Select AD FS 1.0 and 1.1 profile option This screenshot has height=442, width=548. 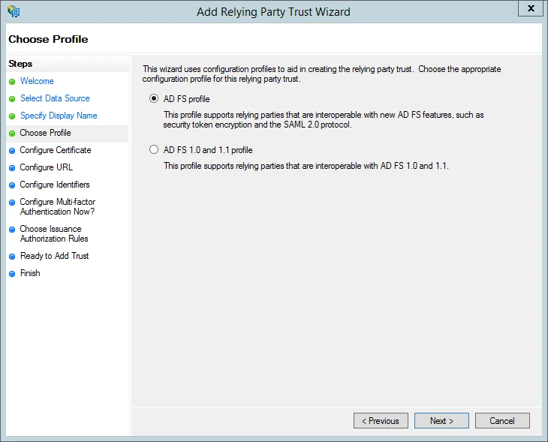pos(154,149)
